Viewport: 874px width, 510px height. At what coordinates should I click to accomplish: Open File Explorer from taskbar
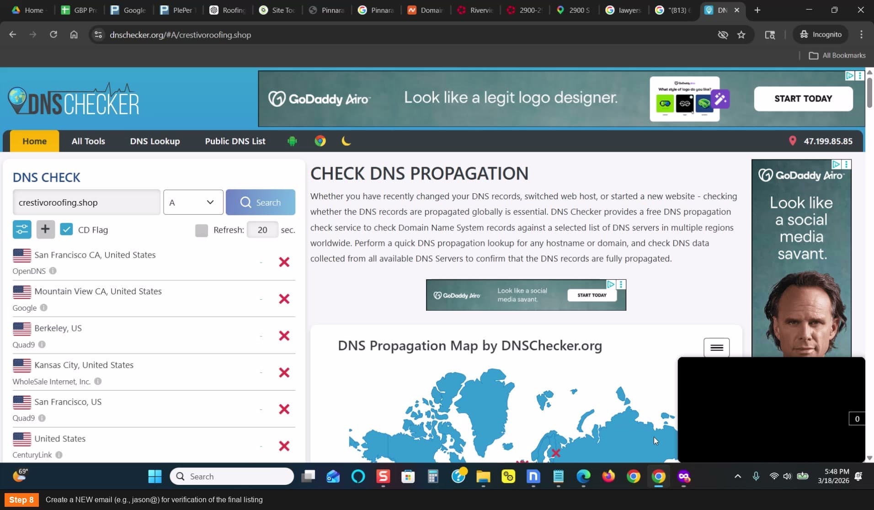[x=483, y=476]
